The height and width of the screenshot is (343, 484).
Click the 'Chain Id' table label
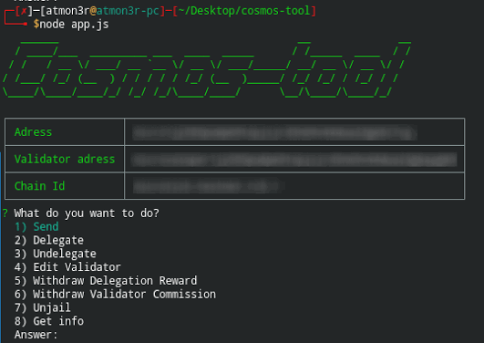(x=39, y=186)
